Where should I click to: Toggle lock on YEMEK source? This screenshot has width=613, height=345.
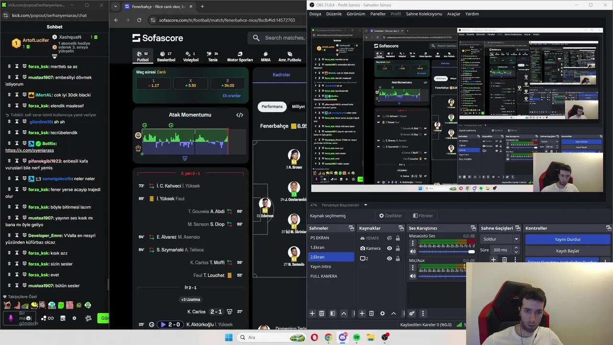pyautogui.click(x=397, y=238)
